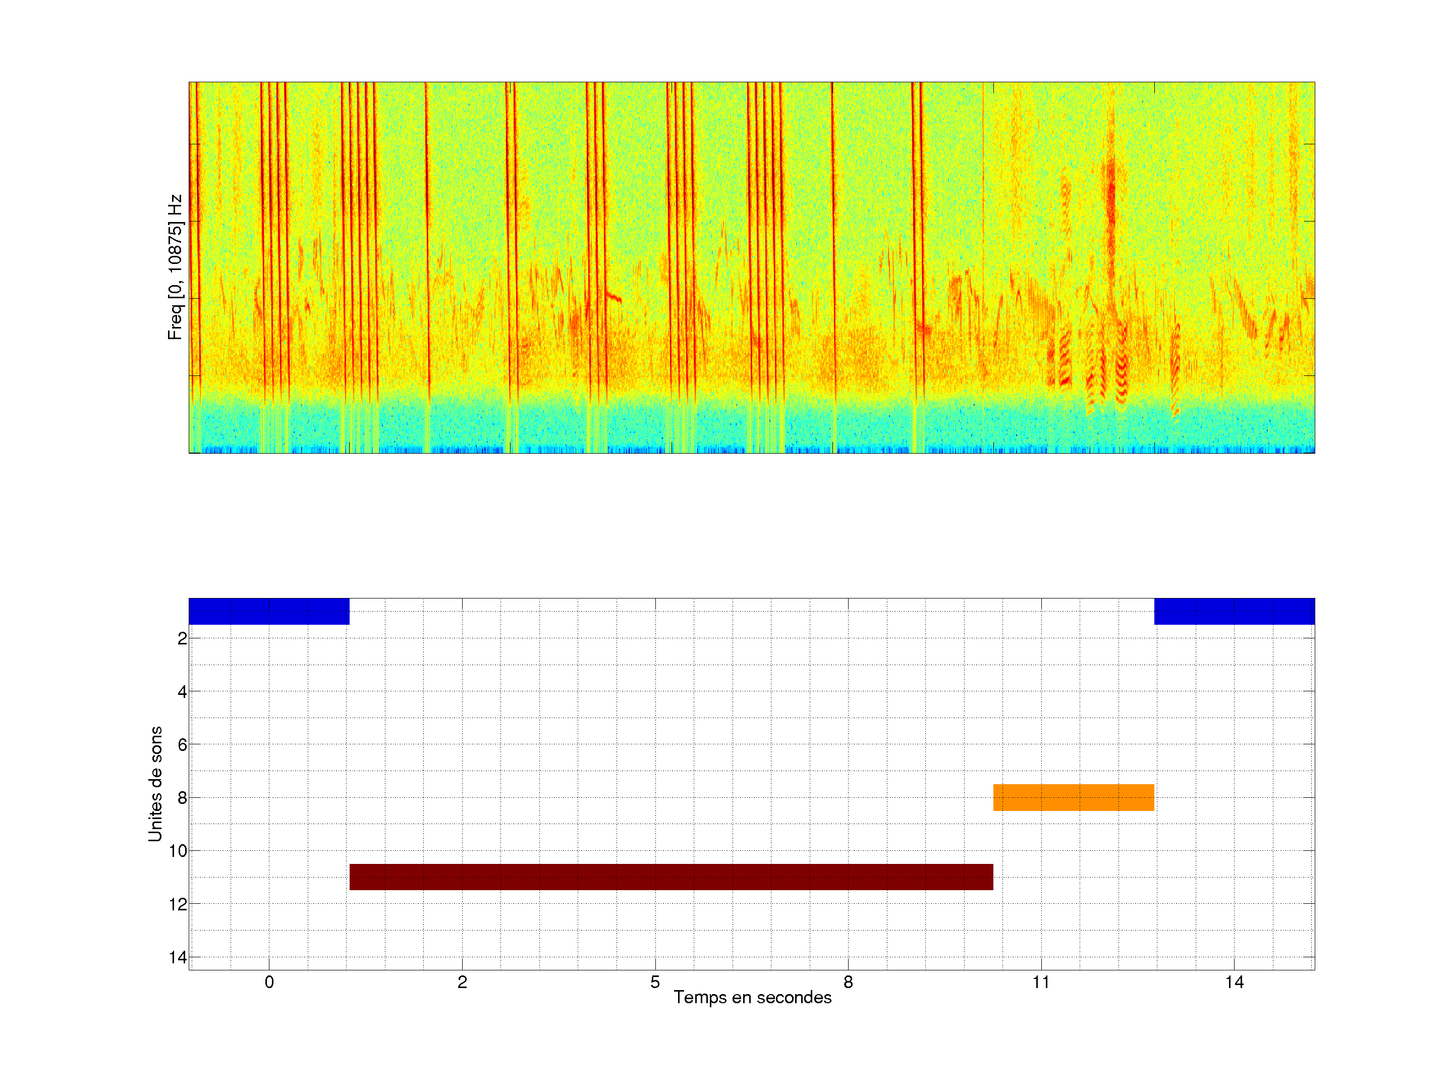This screenshot has height=1090, width=1453.
Task: Click y-axis tick label 12
Action: tap(178, 904)
